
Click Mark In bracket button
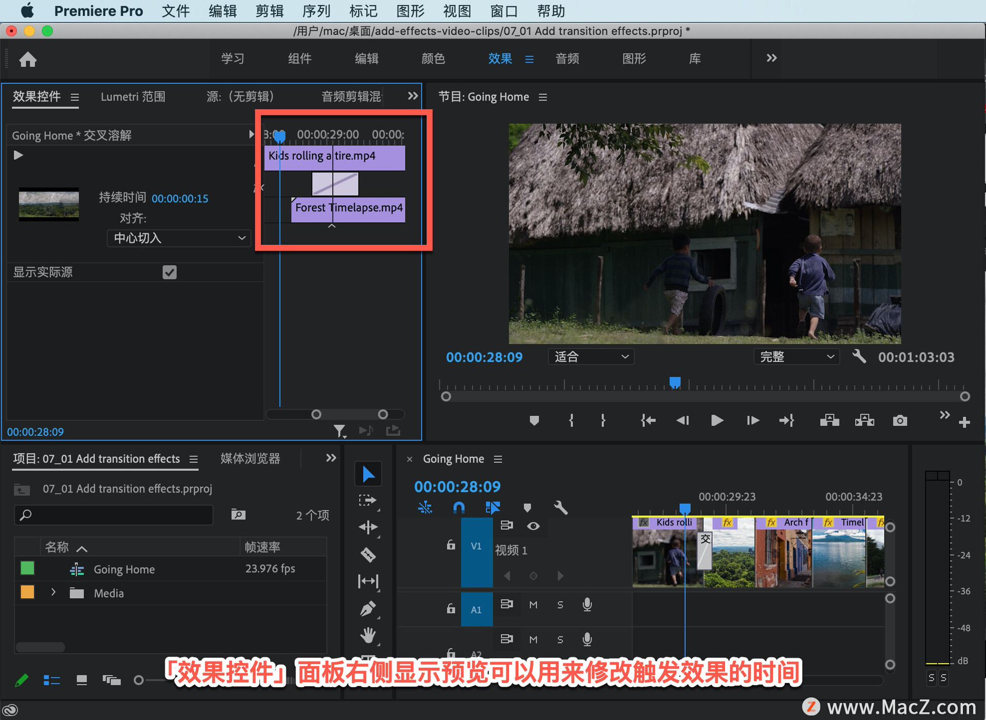pyautogui.click(x=571, y=421)
